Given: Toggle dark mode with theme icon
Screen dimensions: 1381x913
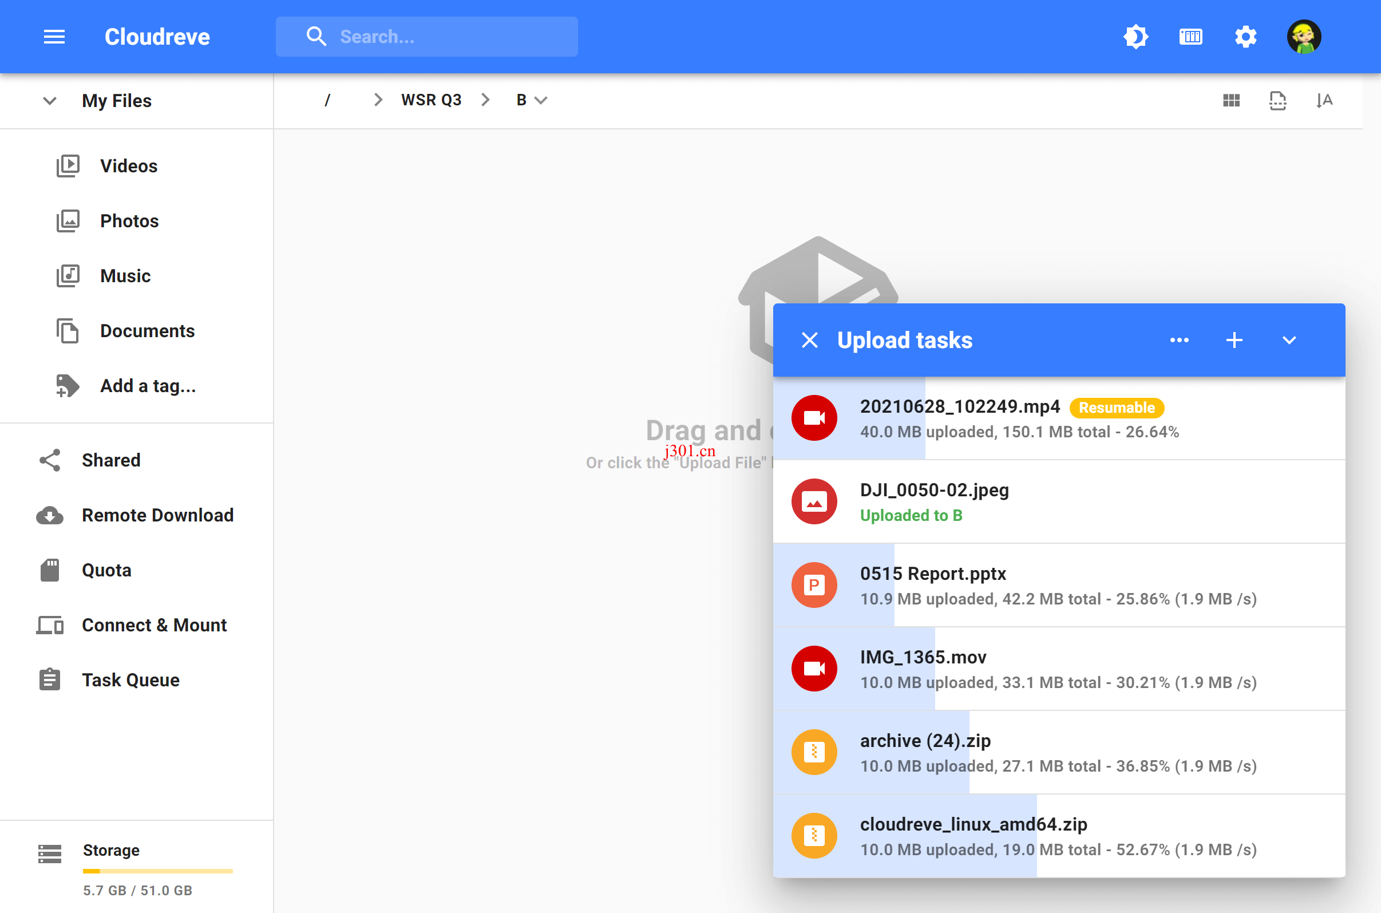Looking at the screenshot, I should [1134, 37].
